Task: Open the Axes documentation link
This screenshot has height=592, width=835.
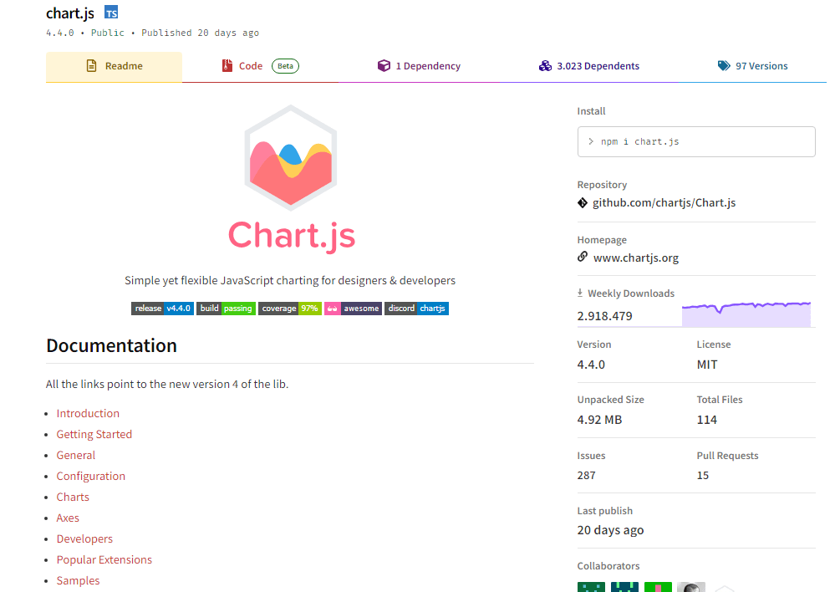Action: [68, 518]
